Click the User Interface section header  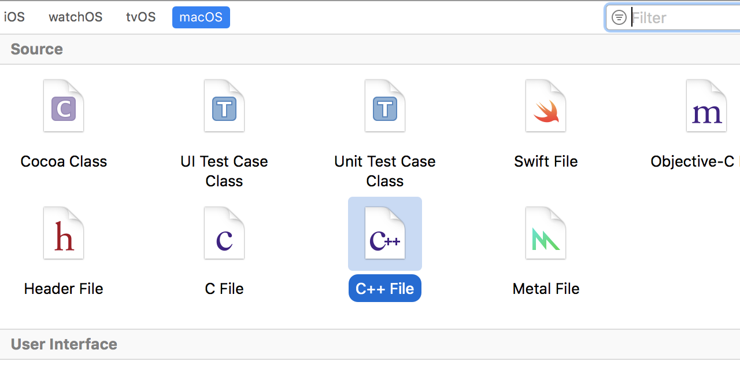64,344
